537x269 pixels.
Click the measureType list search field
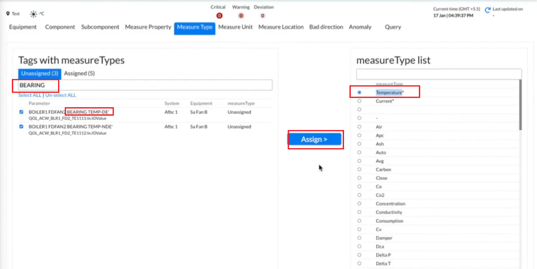point(439,74)
